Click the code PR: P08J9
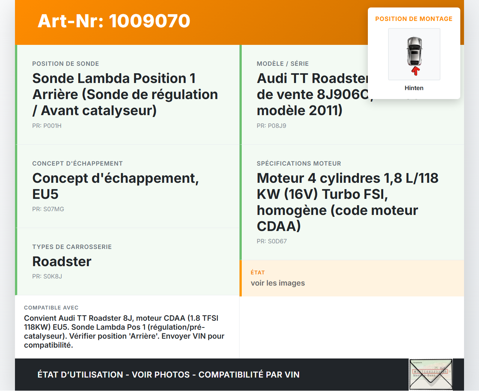Viewport: 479px width, 391px height. point(271,126)
